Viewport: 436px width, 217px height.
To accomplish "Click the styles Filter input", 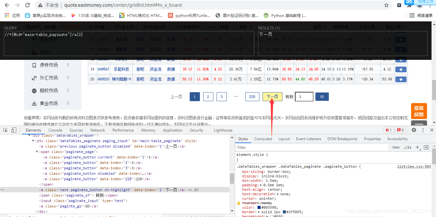I will 312,148.
